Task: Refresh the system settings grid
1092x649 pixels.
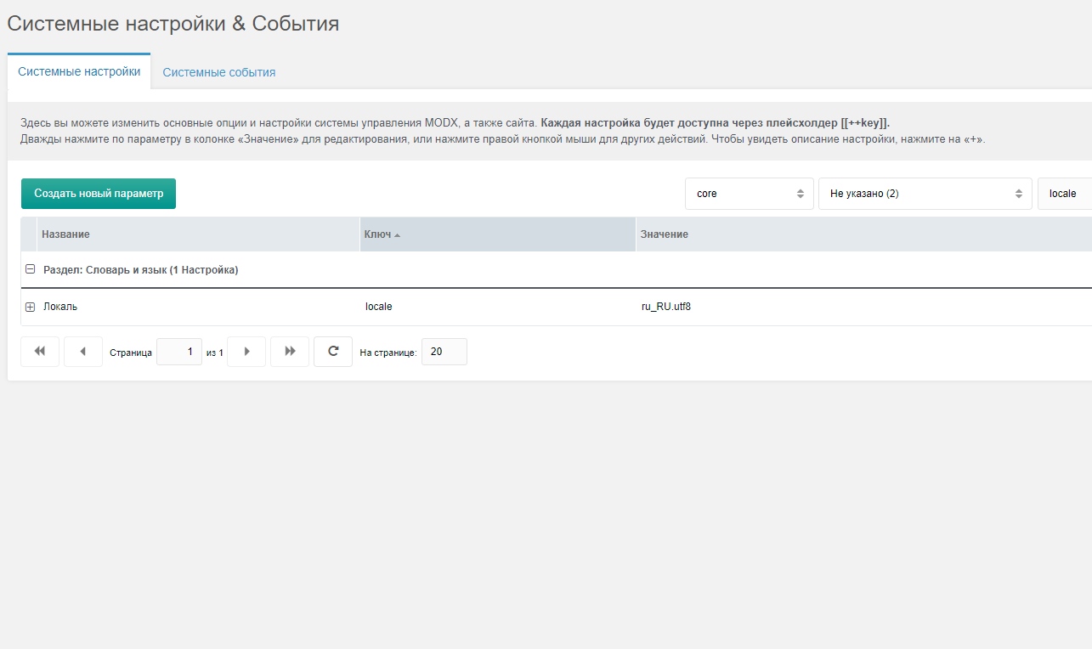Action: 333,352
